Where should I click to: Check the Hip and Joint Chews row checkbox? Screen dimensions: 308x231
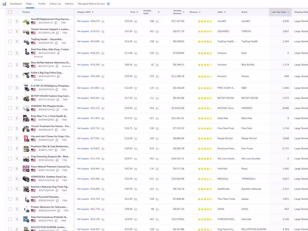[10, 139]
